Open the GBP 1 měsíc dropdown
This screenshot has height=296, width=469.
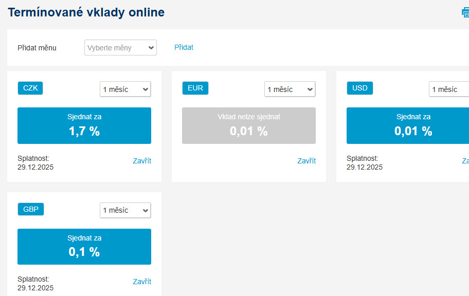click(x=125, y=210)
